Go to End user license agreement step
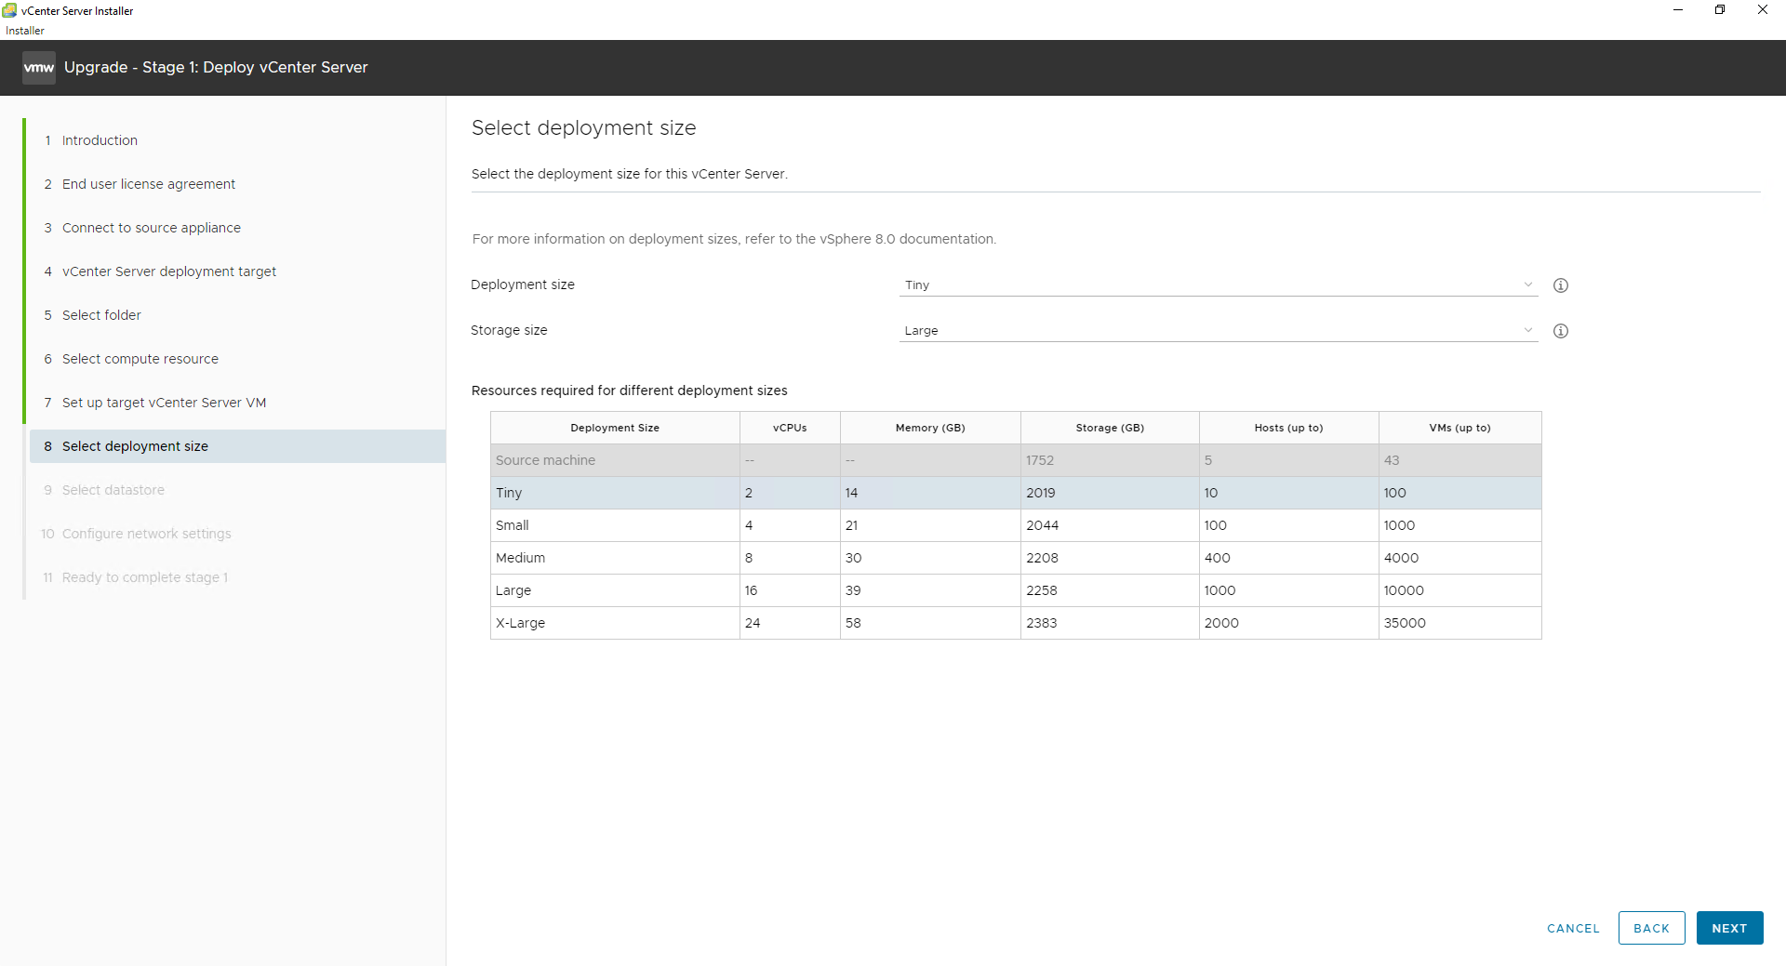This screenshot has width=1786, height=966. 149,184
